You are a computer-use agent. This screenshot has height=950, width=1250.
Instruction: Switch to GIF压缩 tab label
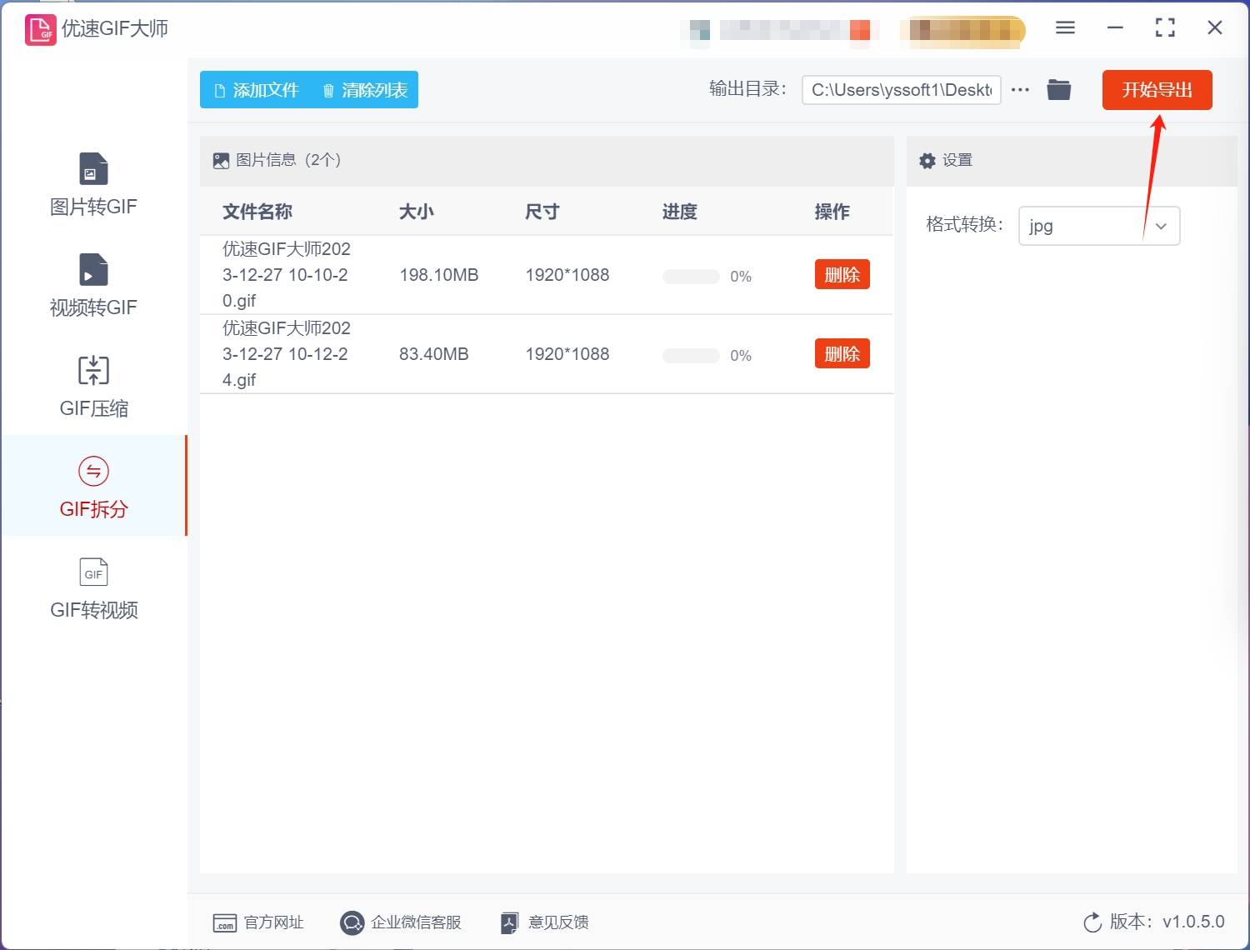click(93, 408)
